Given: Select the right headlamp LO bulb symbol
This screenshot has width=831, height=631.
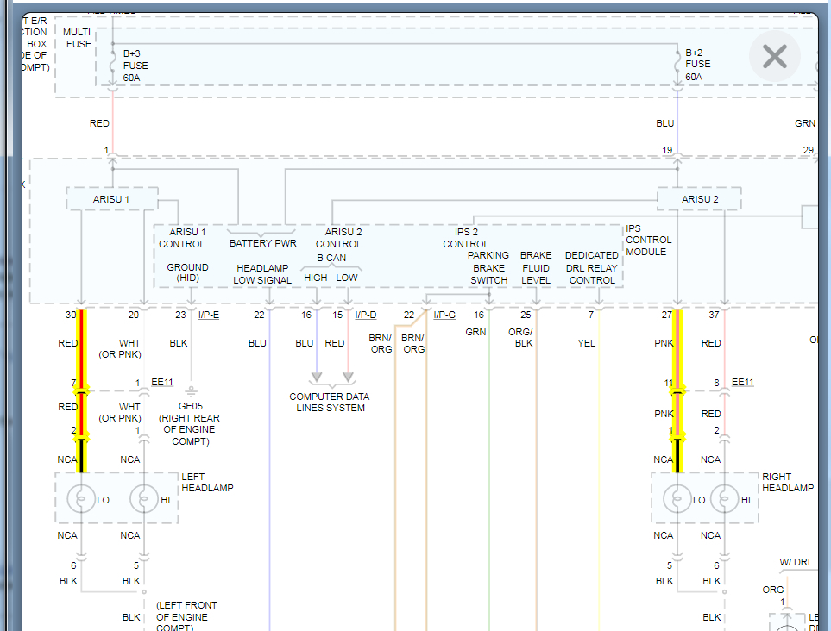Looking at the screenshot, I should [x=677, y=499].
